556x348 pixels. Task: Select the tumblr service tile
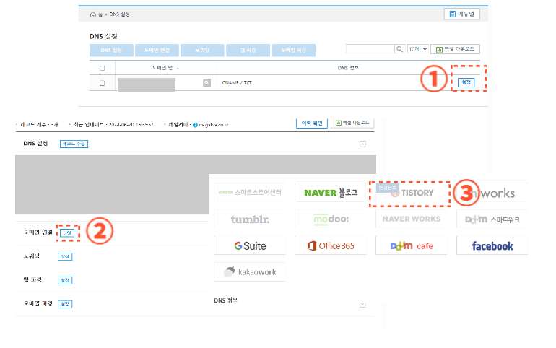pyautogui.click(x=250, y=219)
